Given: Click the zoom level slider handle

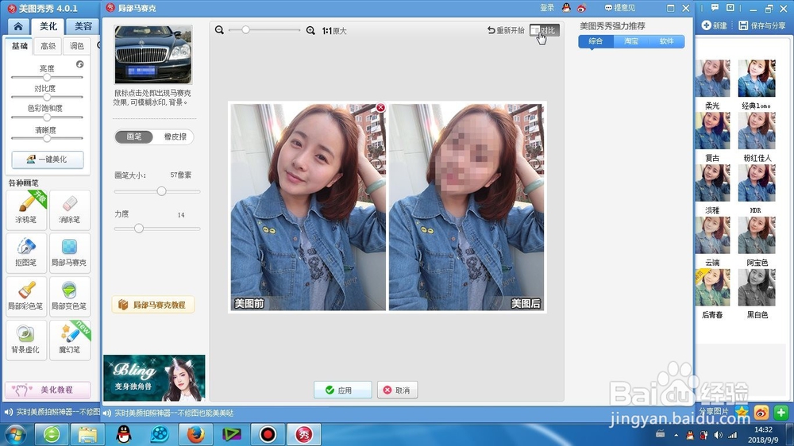Looking at the screenshot, I should (245, 30).
